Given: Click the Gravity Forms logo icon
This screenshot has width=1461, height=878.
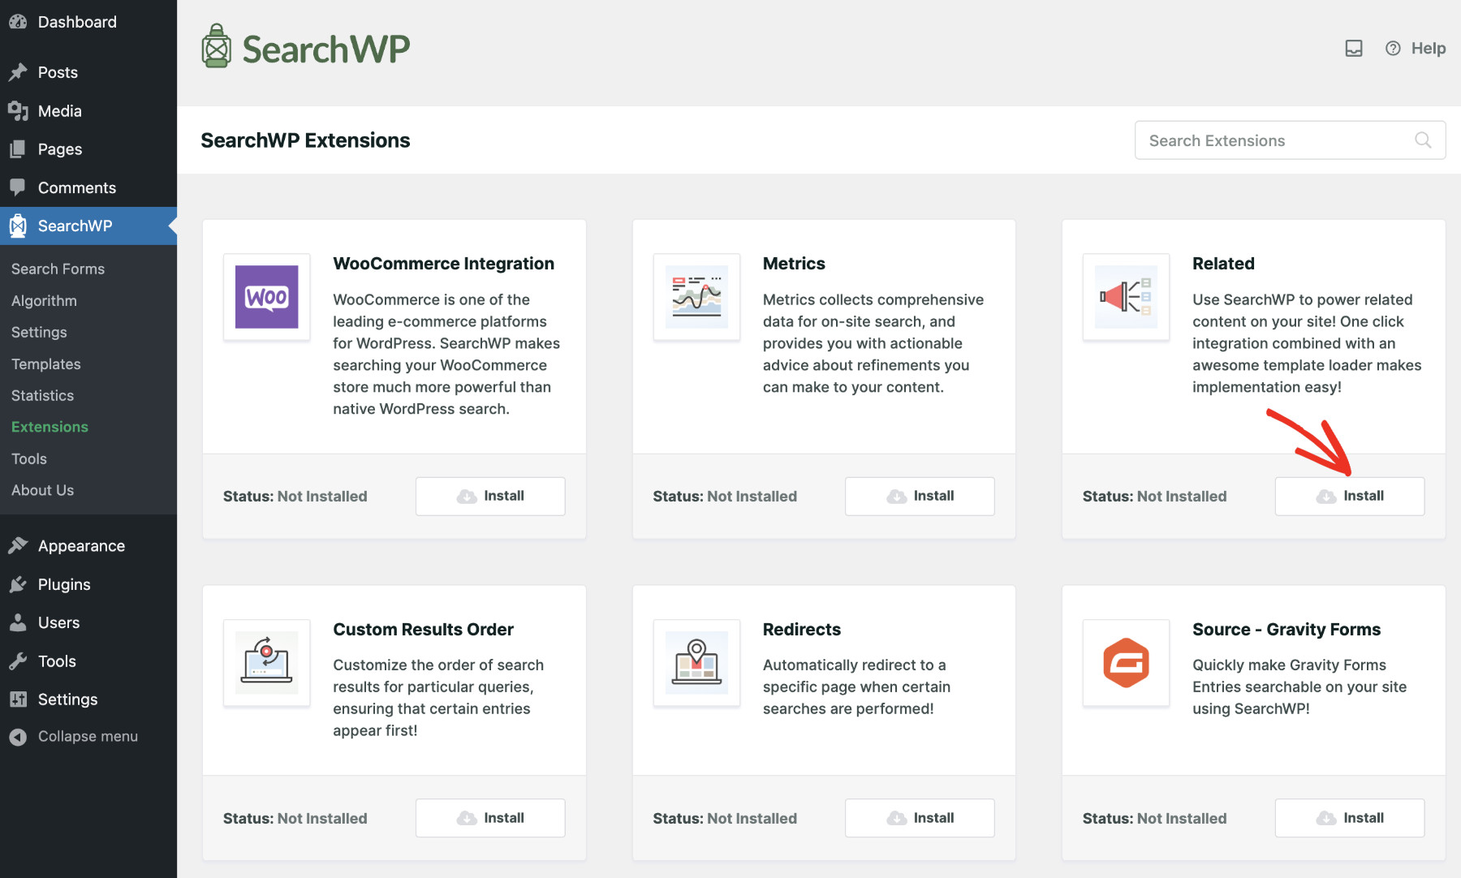Looking at the screenshot, I should pyautogui.click(x=1126, y=663).
